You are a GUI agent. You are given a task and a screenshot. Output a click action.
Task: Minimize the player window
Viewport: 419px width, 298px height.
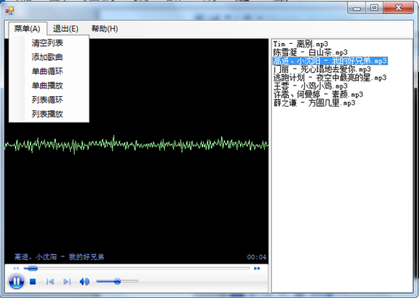pyautogui.click(x=357, y=8)
